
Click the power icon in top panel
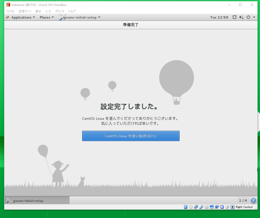(x=248, y=17)
